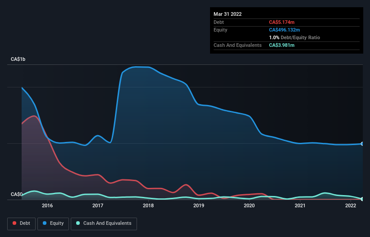Click the Equity endpoint marker at Mar 2022
The height and width of the screenshot is (237, 370).
tap(362, 144)
